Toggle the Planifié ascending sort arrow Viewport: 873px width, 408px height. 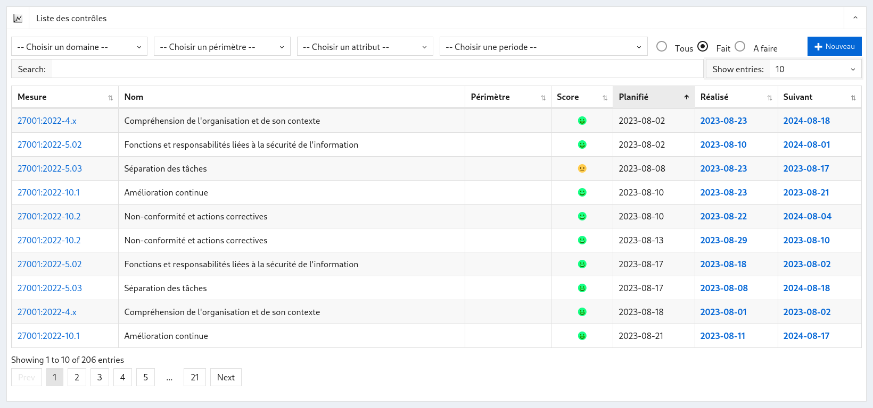tap(687, 97)
